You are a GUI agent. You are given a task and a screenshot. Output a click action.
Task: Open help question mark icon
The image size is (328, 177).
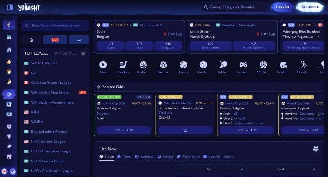13,172
